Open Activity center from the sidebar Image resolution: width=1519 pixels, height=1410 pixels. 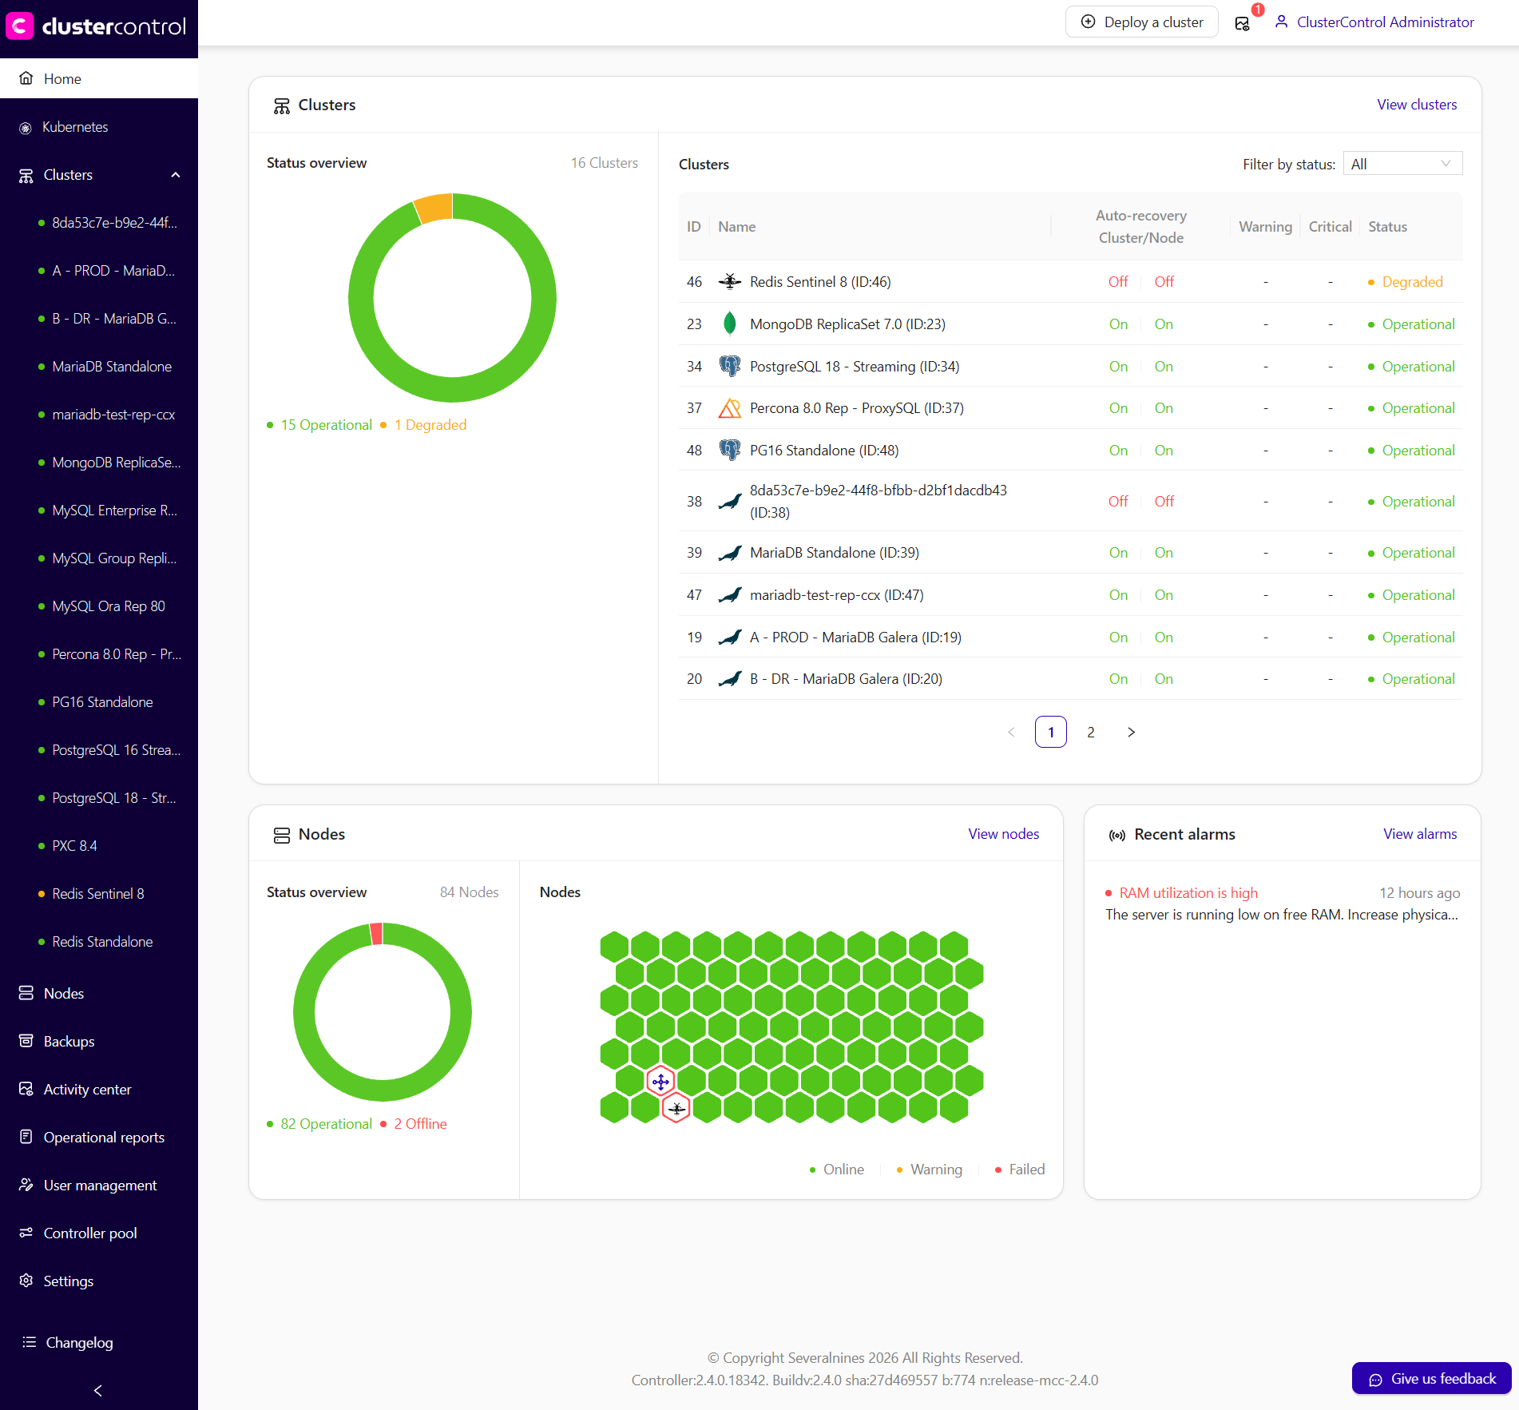99,1089
